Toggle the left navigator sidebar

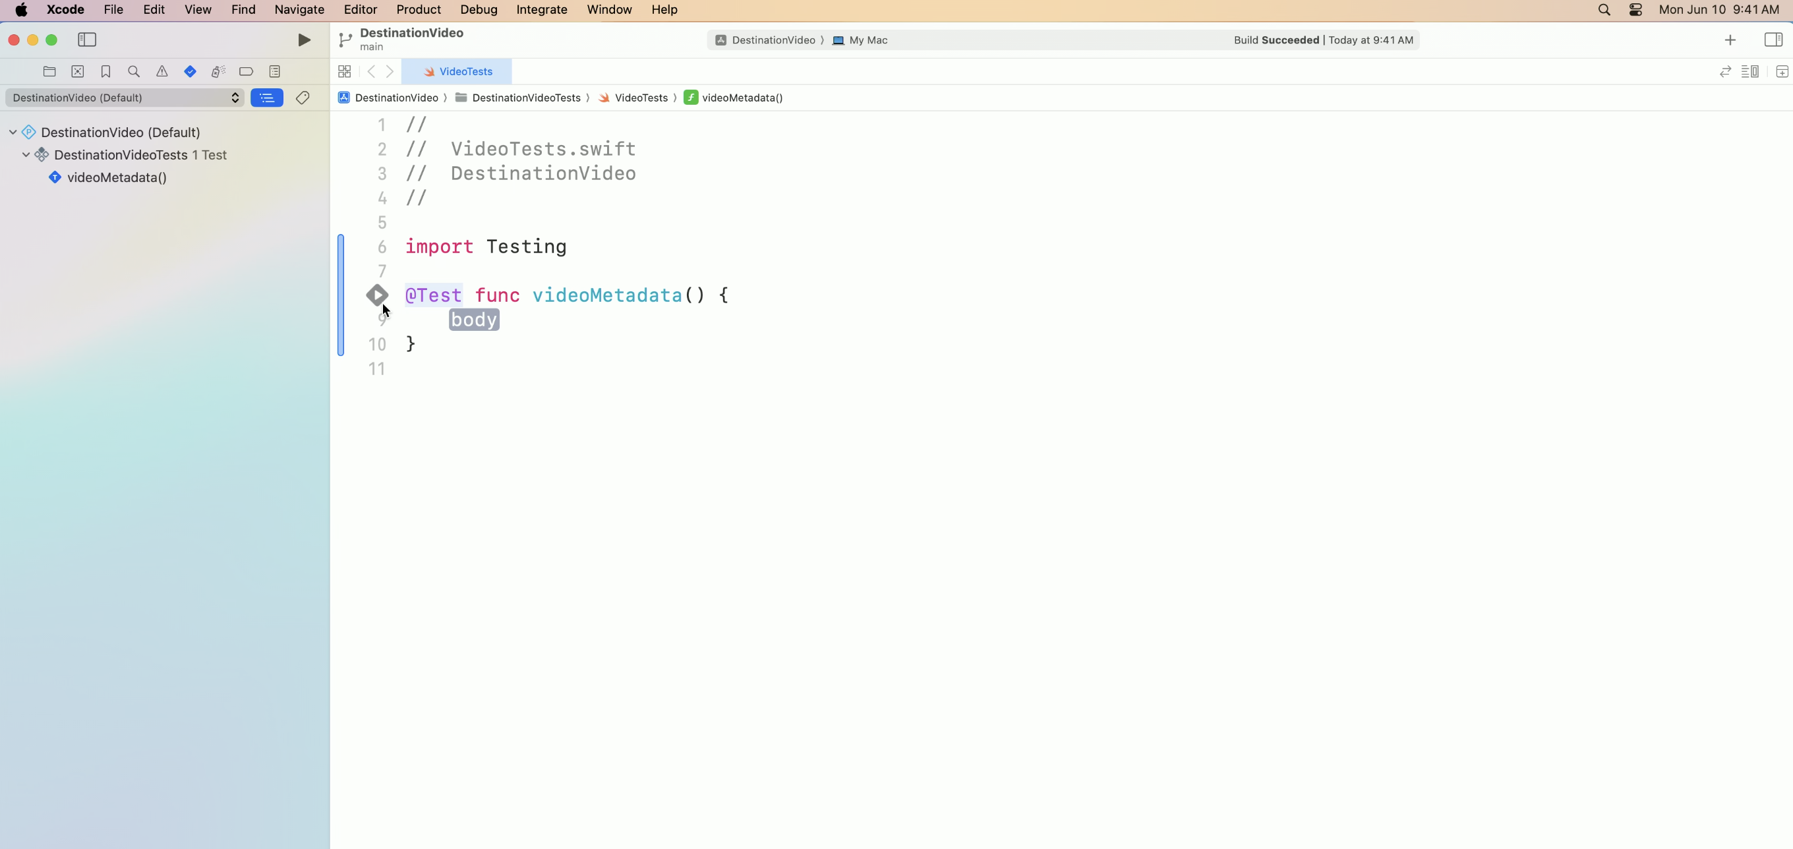87,40
